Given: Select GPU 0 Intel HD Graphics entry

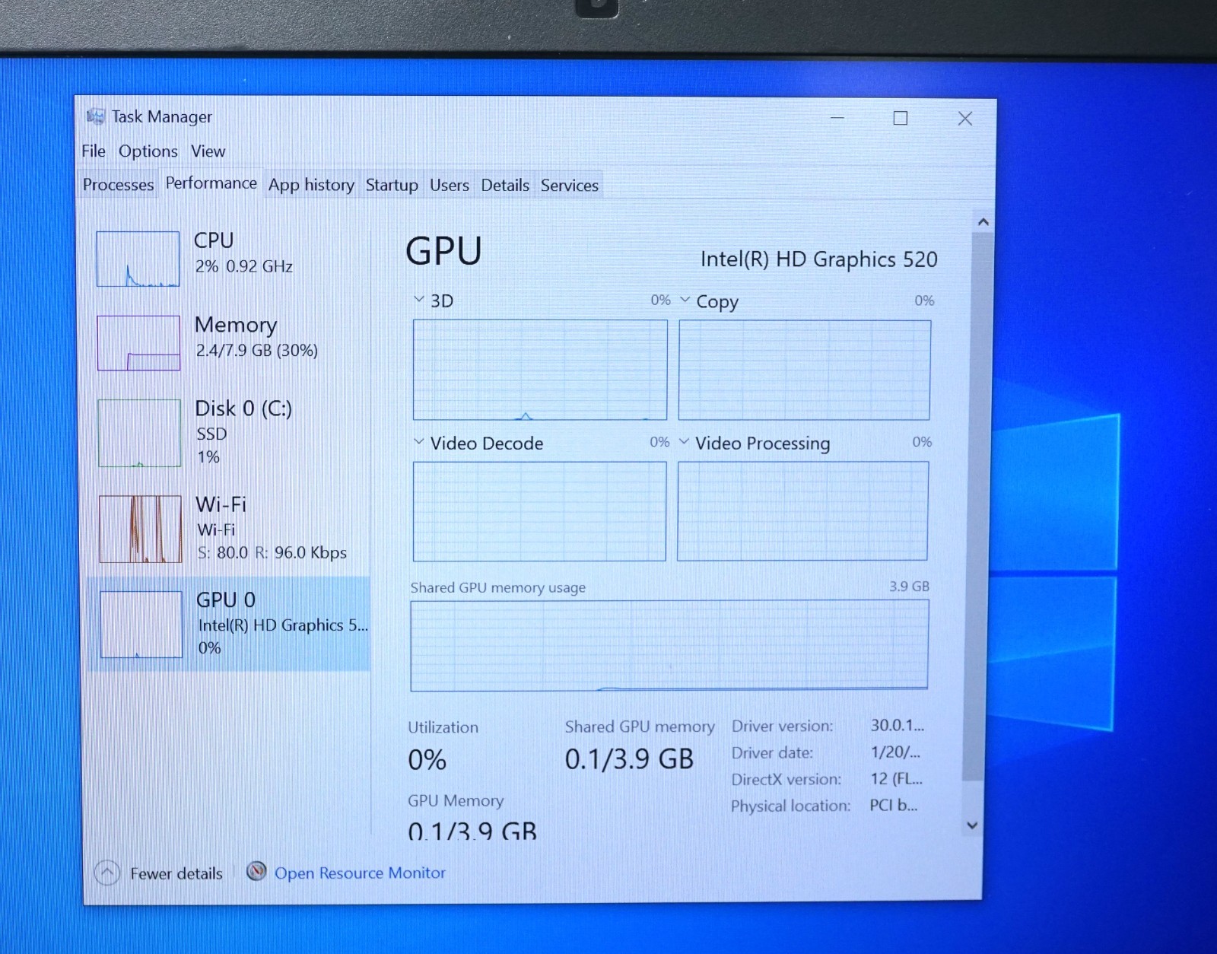Looking at the screenshot, I should 228,624.
